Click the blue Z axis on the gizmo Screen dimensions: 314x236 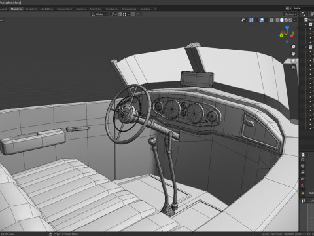click(x=287, y=28)
